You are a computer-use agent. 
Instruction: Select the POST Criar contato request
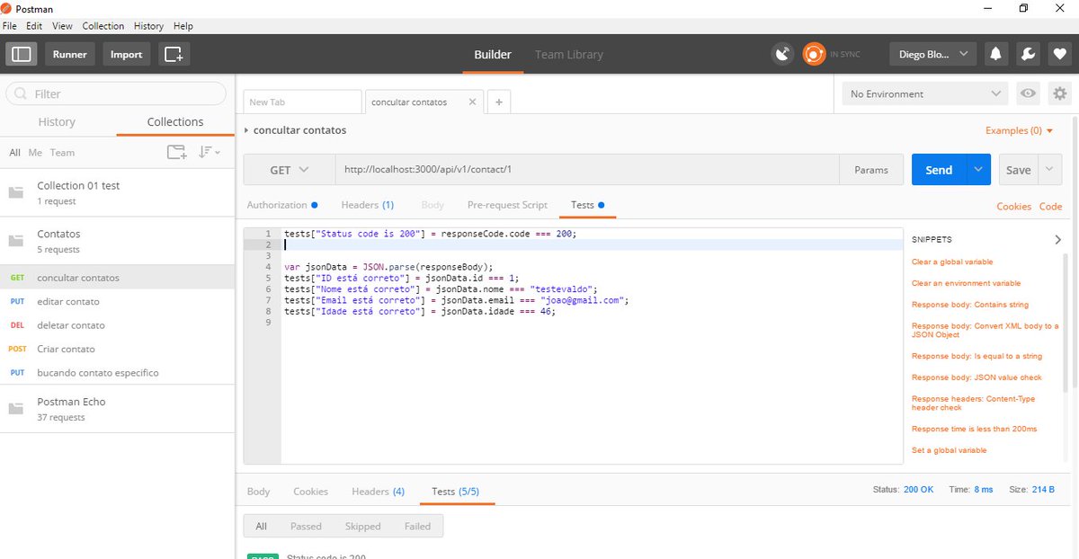117,349
